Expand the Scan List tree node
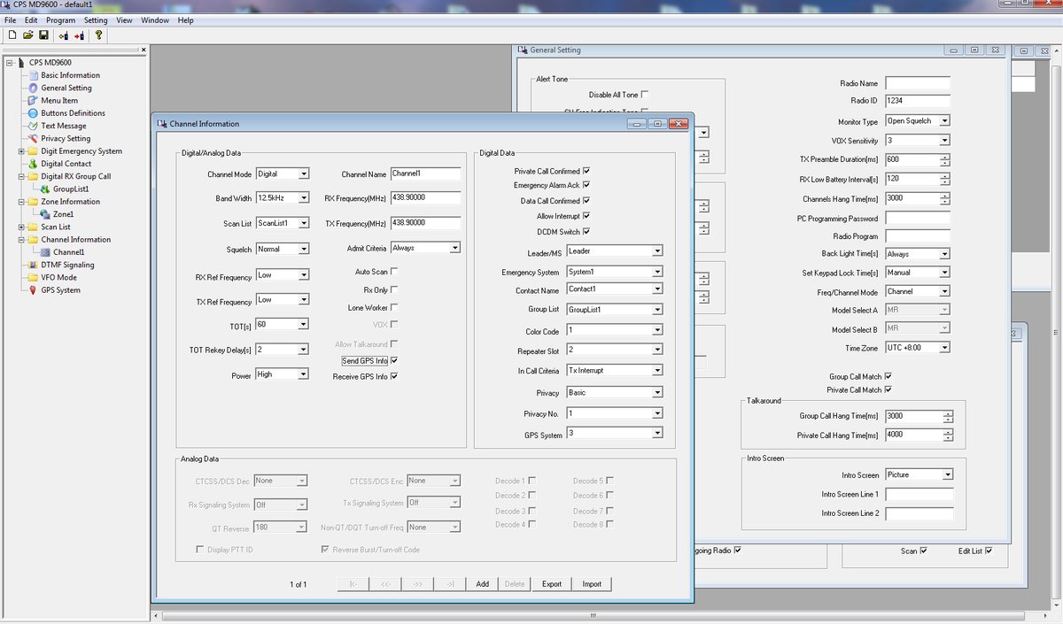Screen dimensions: 1063x624 [21, 227]
